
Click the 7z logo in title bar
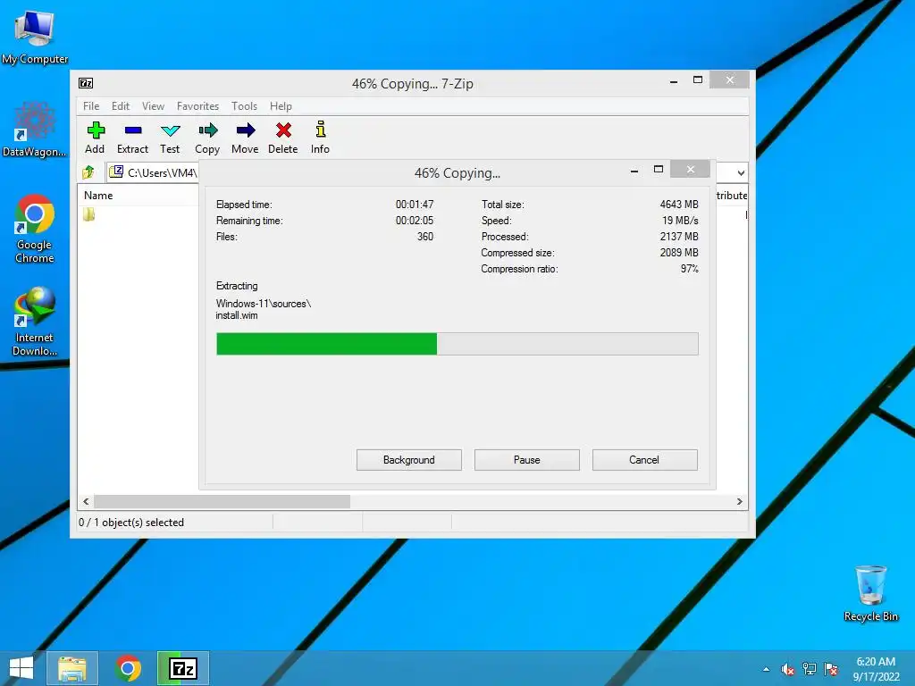point(86,83)
